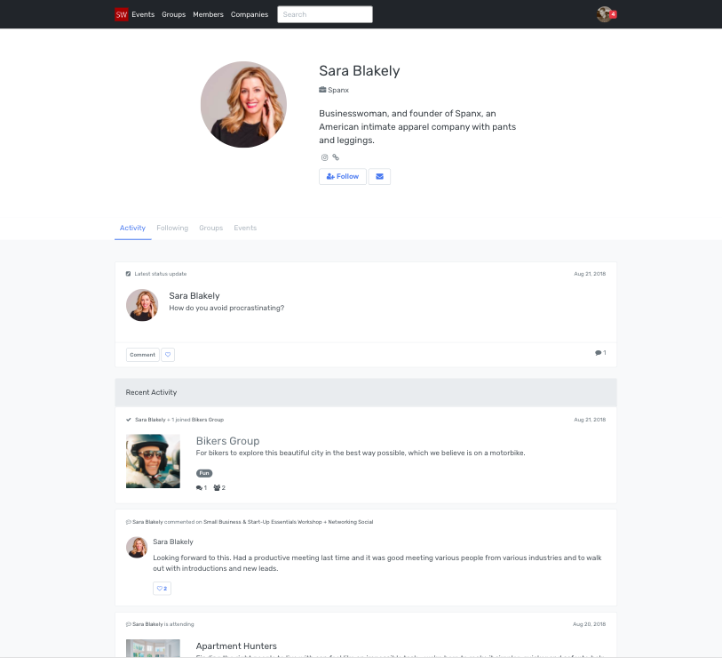Image resolution: width=722 pixels, height=658 pixels.
Task: Select the Activity profile tab
Action: click(132, 228)
